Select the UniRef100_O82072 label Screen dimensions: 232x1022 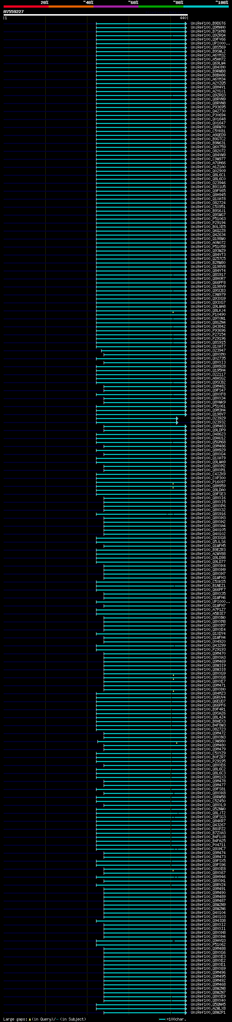208,151
